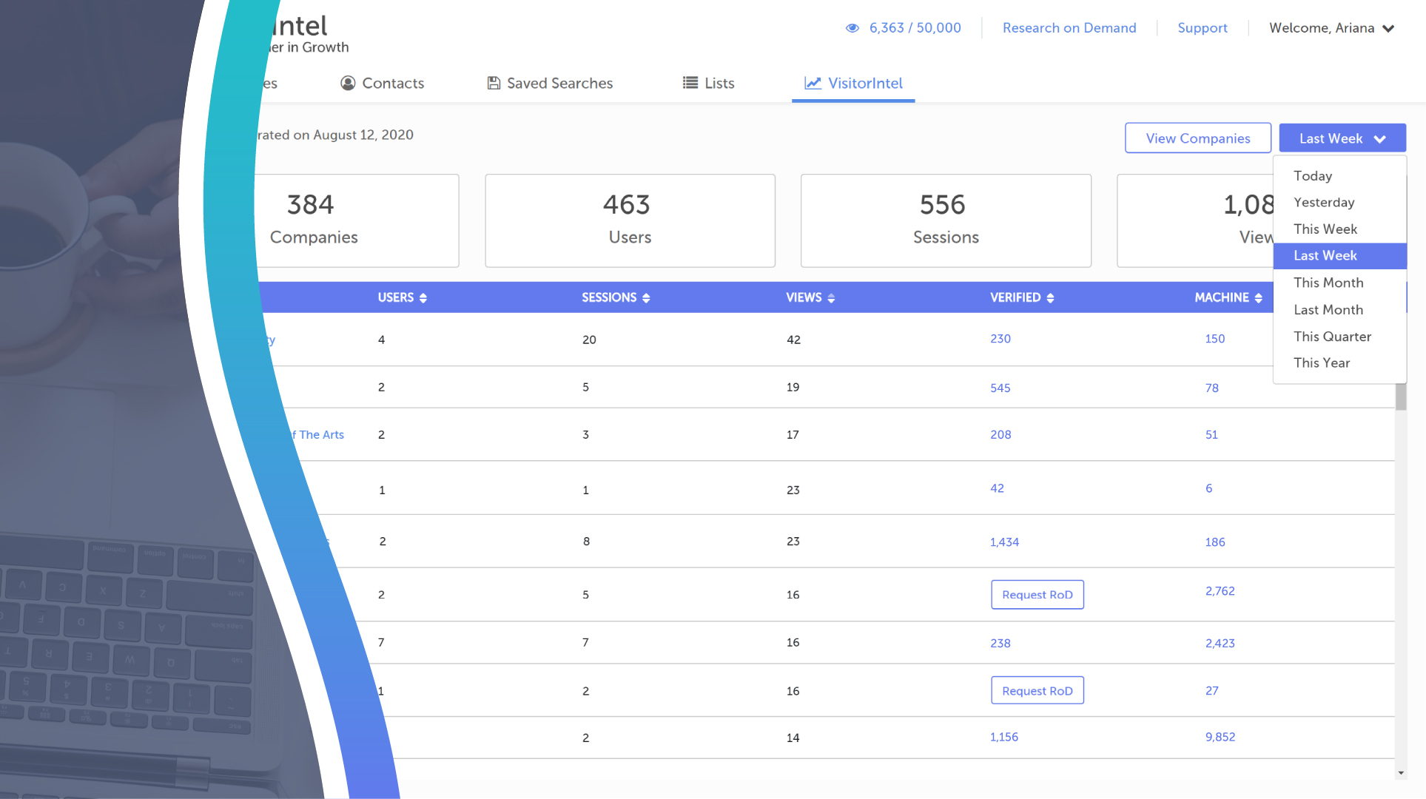Select This Month from the date range dropdown

[x=1328, y=283]
